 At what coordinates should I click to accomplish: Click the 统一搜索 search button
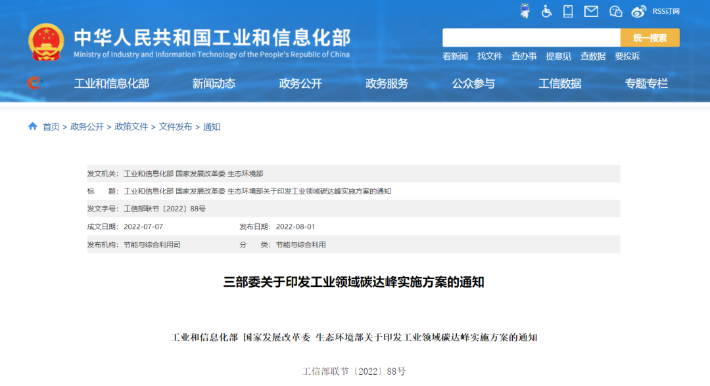coord(650,37)
